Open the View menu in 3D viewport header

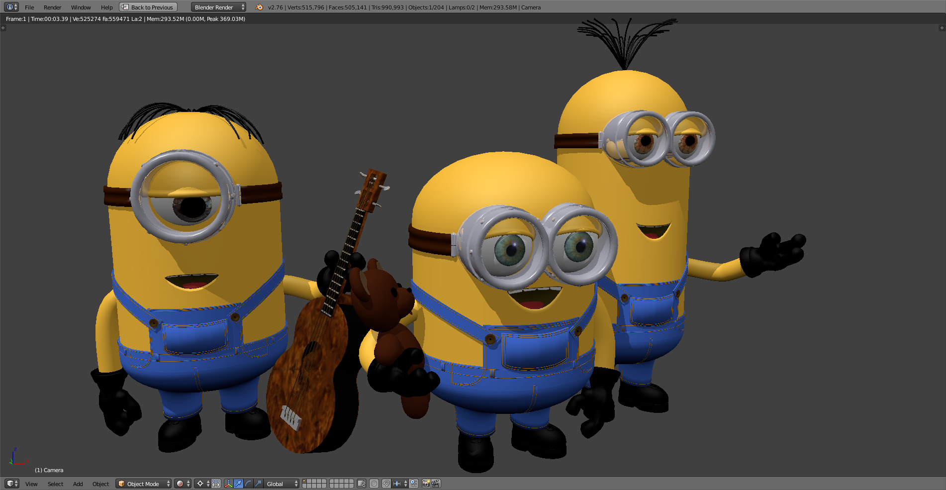point(31,484)
